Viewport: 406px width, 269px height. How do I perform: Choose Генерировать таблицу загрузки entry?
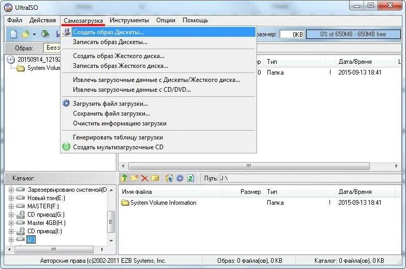[158, 137]
